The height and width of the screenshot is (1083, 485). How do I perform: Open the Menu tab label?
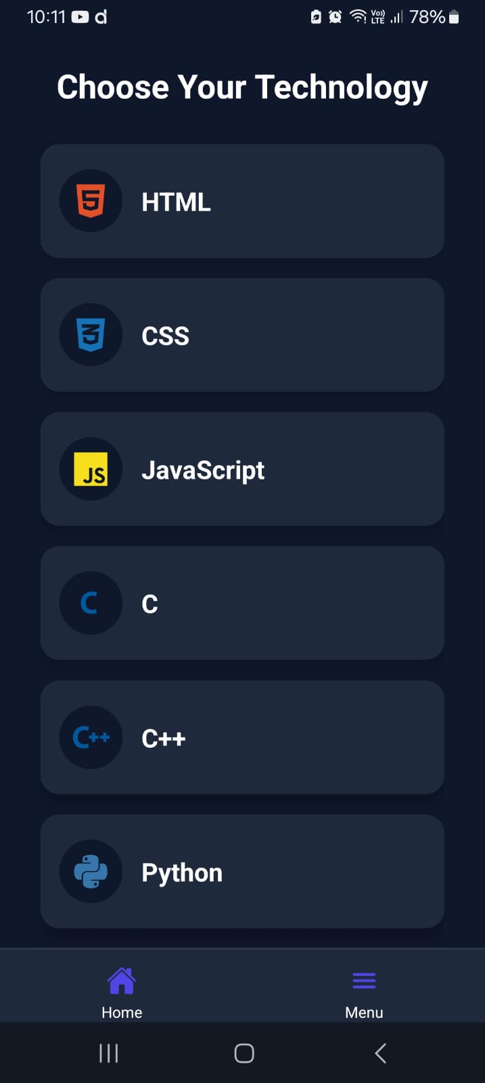(x=364, y=1013)
